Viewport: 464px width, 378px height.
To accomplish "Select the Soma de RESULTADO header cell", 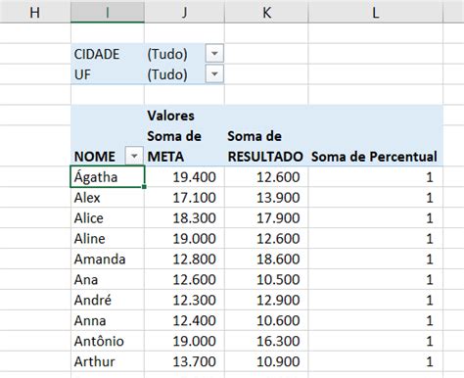I will (266, 146).
